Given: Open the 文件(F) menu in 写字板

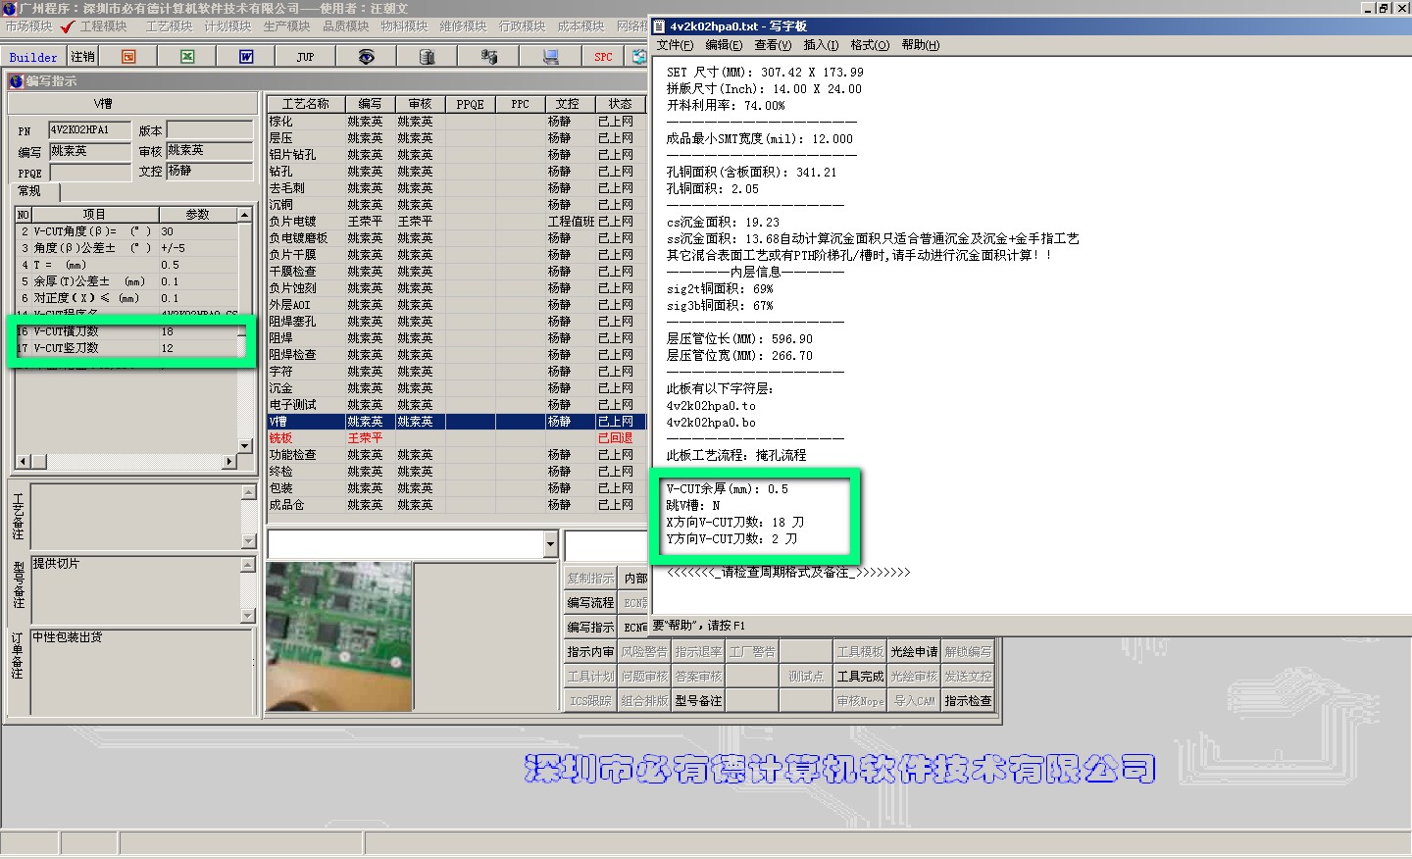Looking at the screenshot, I should point(675,45).
